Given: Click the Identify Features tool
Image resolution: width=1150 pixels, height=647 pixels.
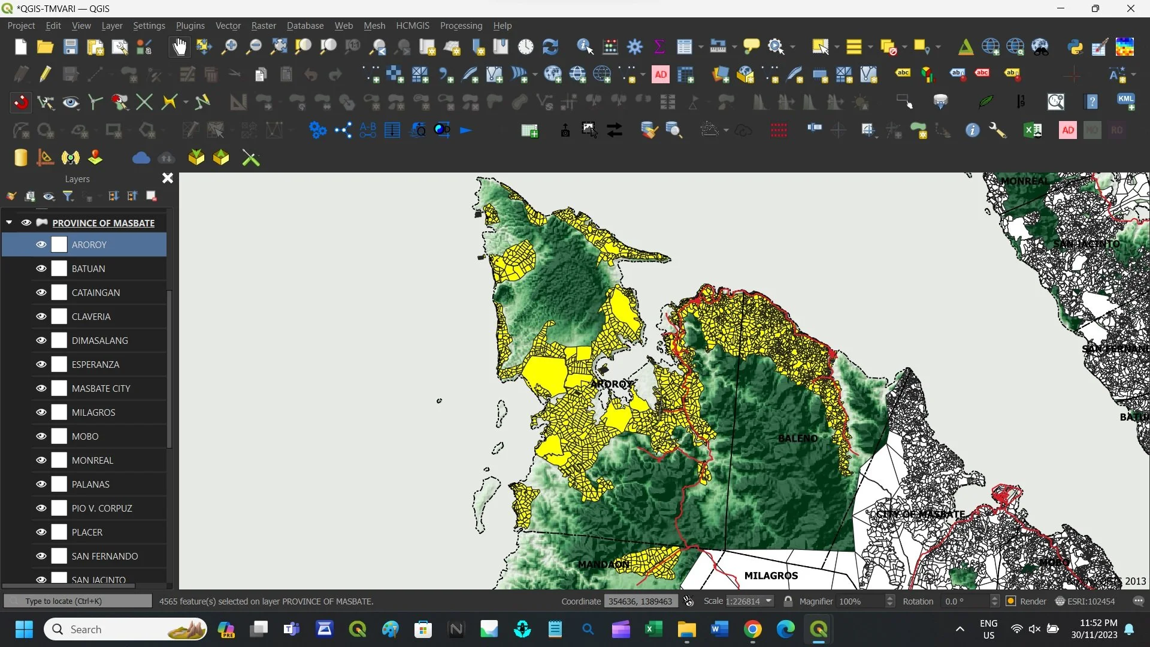Looking at the screenshot, I should tap(585, 47).
